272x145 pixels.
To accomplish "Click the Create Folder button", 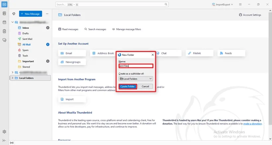I will pyautogui.click(x=128, y=86).
